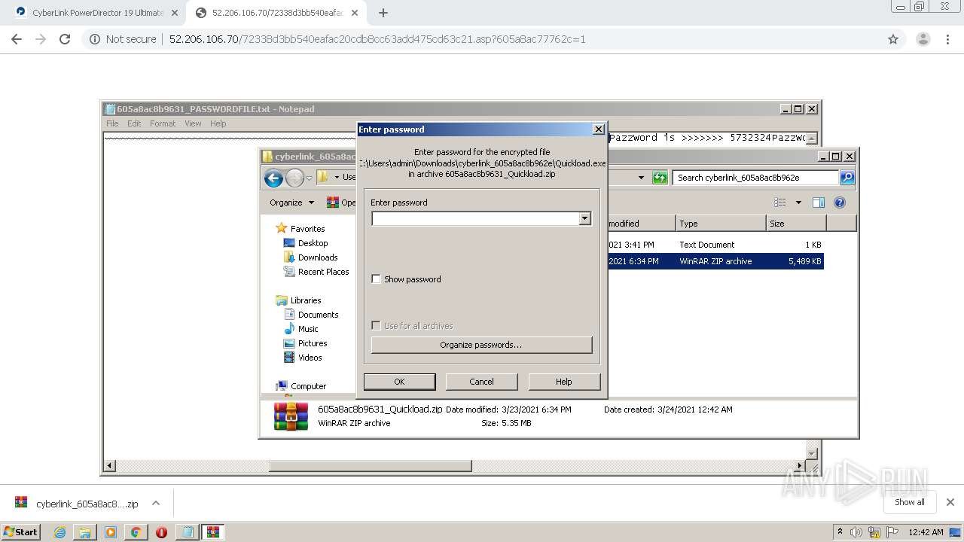Sort files by Size column

point(796,224)
